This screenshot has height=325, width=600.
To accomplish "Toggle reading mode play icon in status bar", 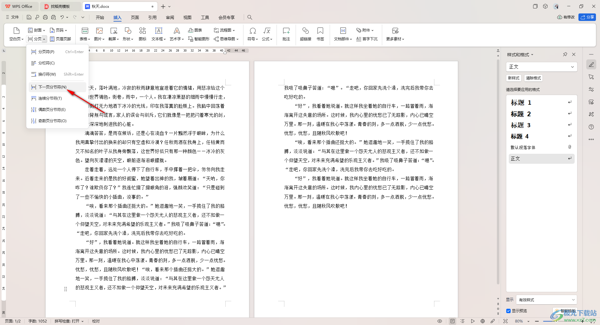I will point(472,321).
